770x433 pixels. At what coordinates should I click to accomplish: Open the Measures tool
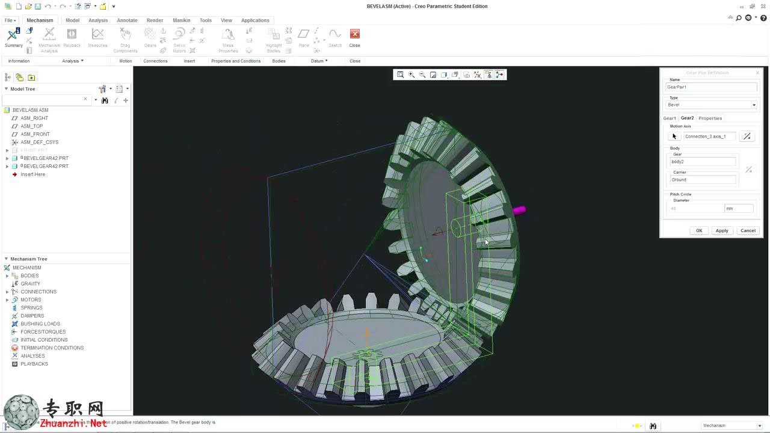(97, 38)
